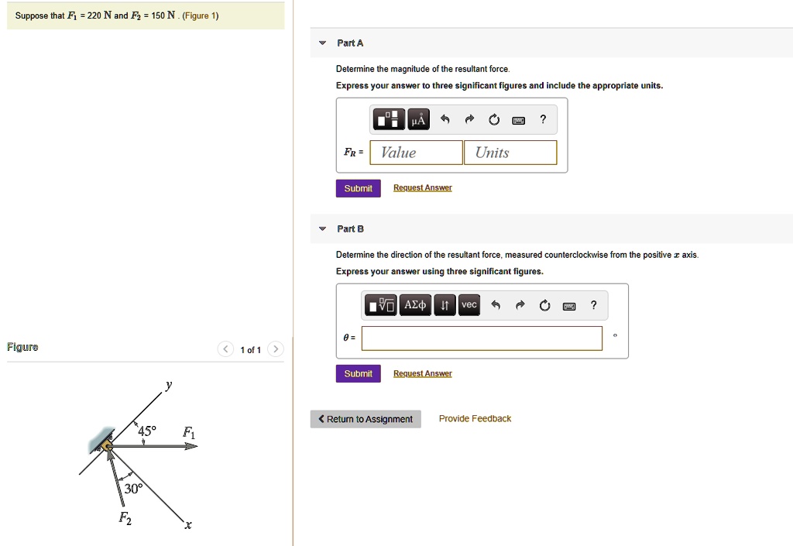
Task: Click the next figure arrow
Action: tap(276, 349)
